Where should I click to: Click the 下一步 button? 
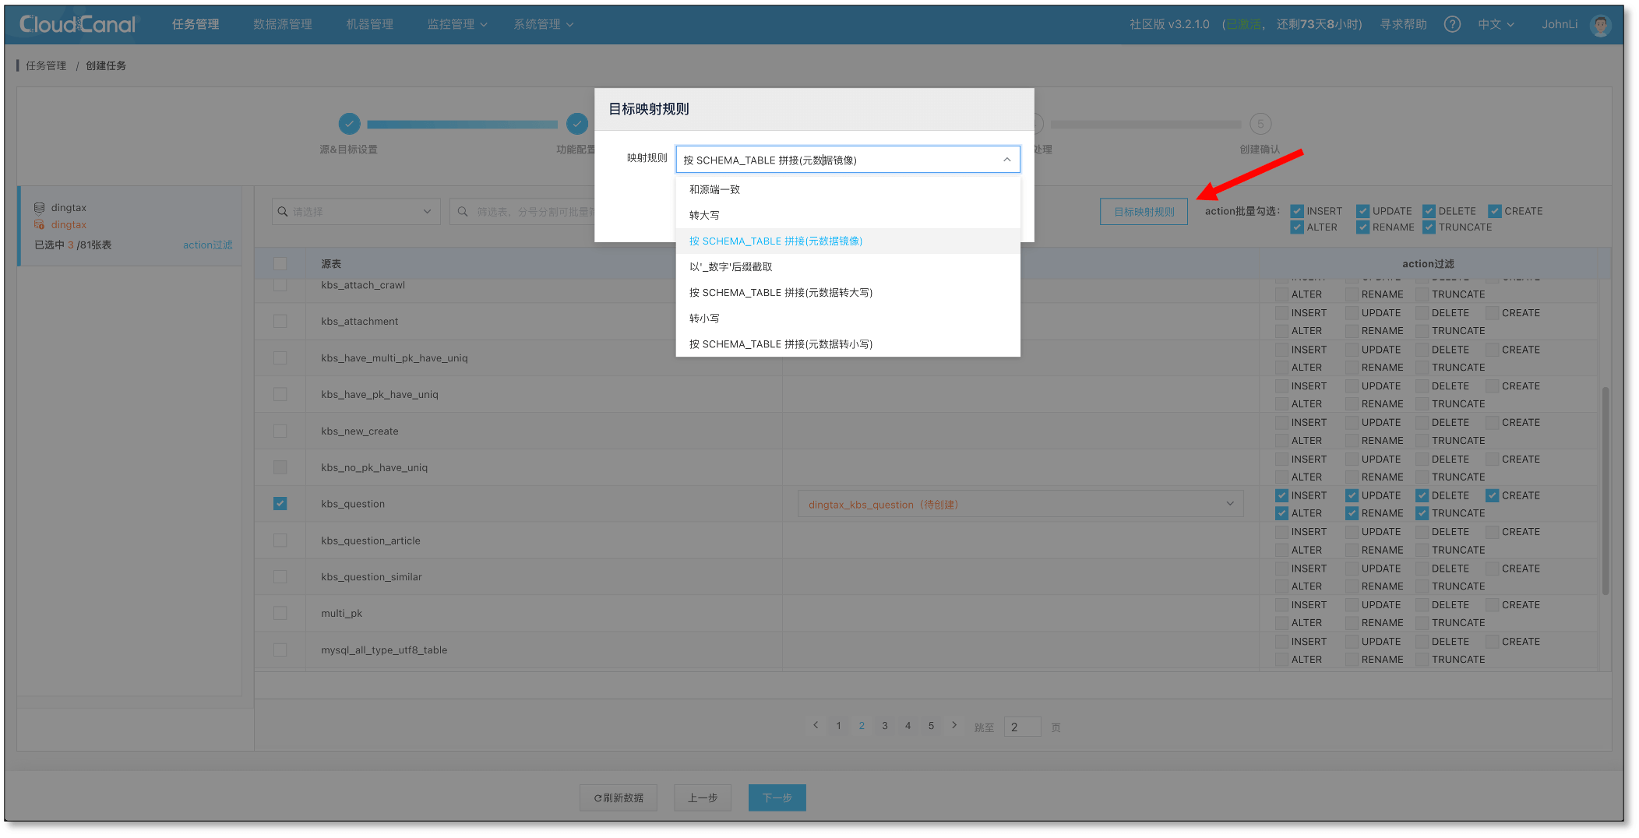pos(777,798)
